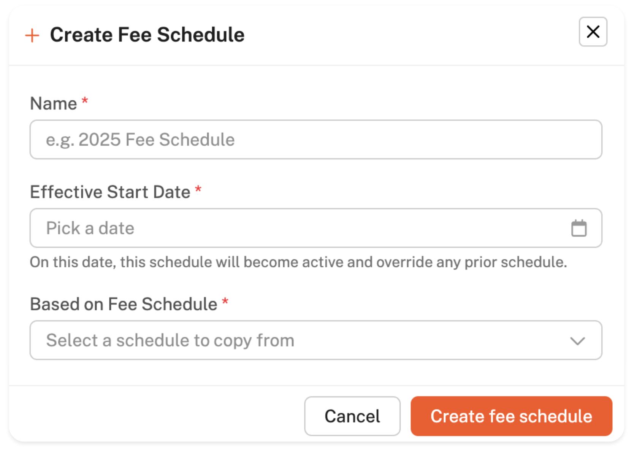Click the 'e.g. 2025 Fee Schedule' placeholder text

(x=140, y=140)
